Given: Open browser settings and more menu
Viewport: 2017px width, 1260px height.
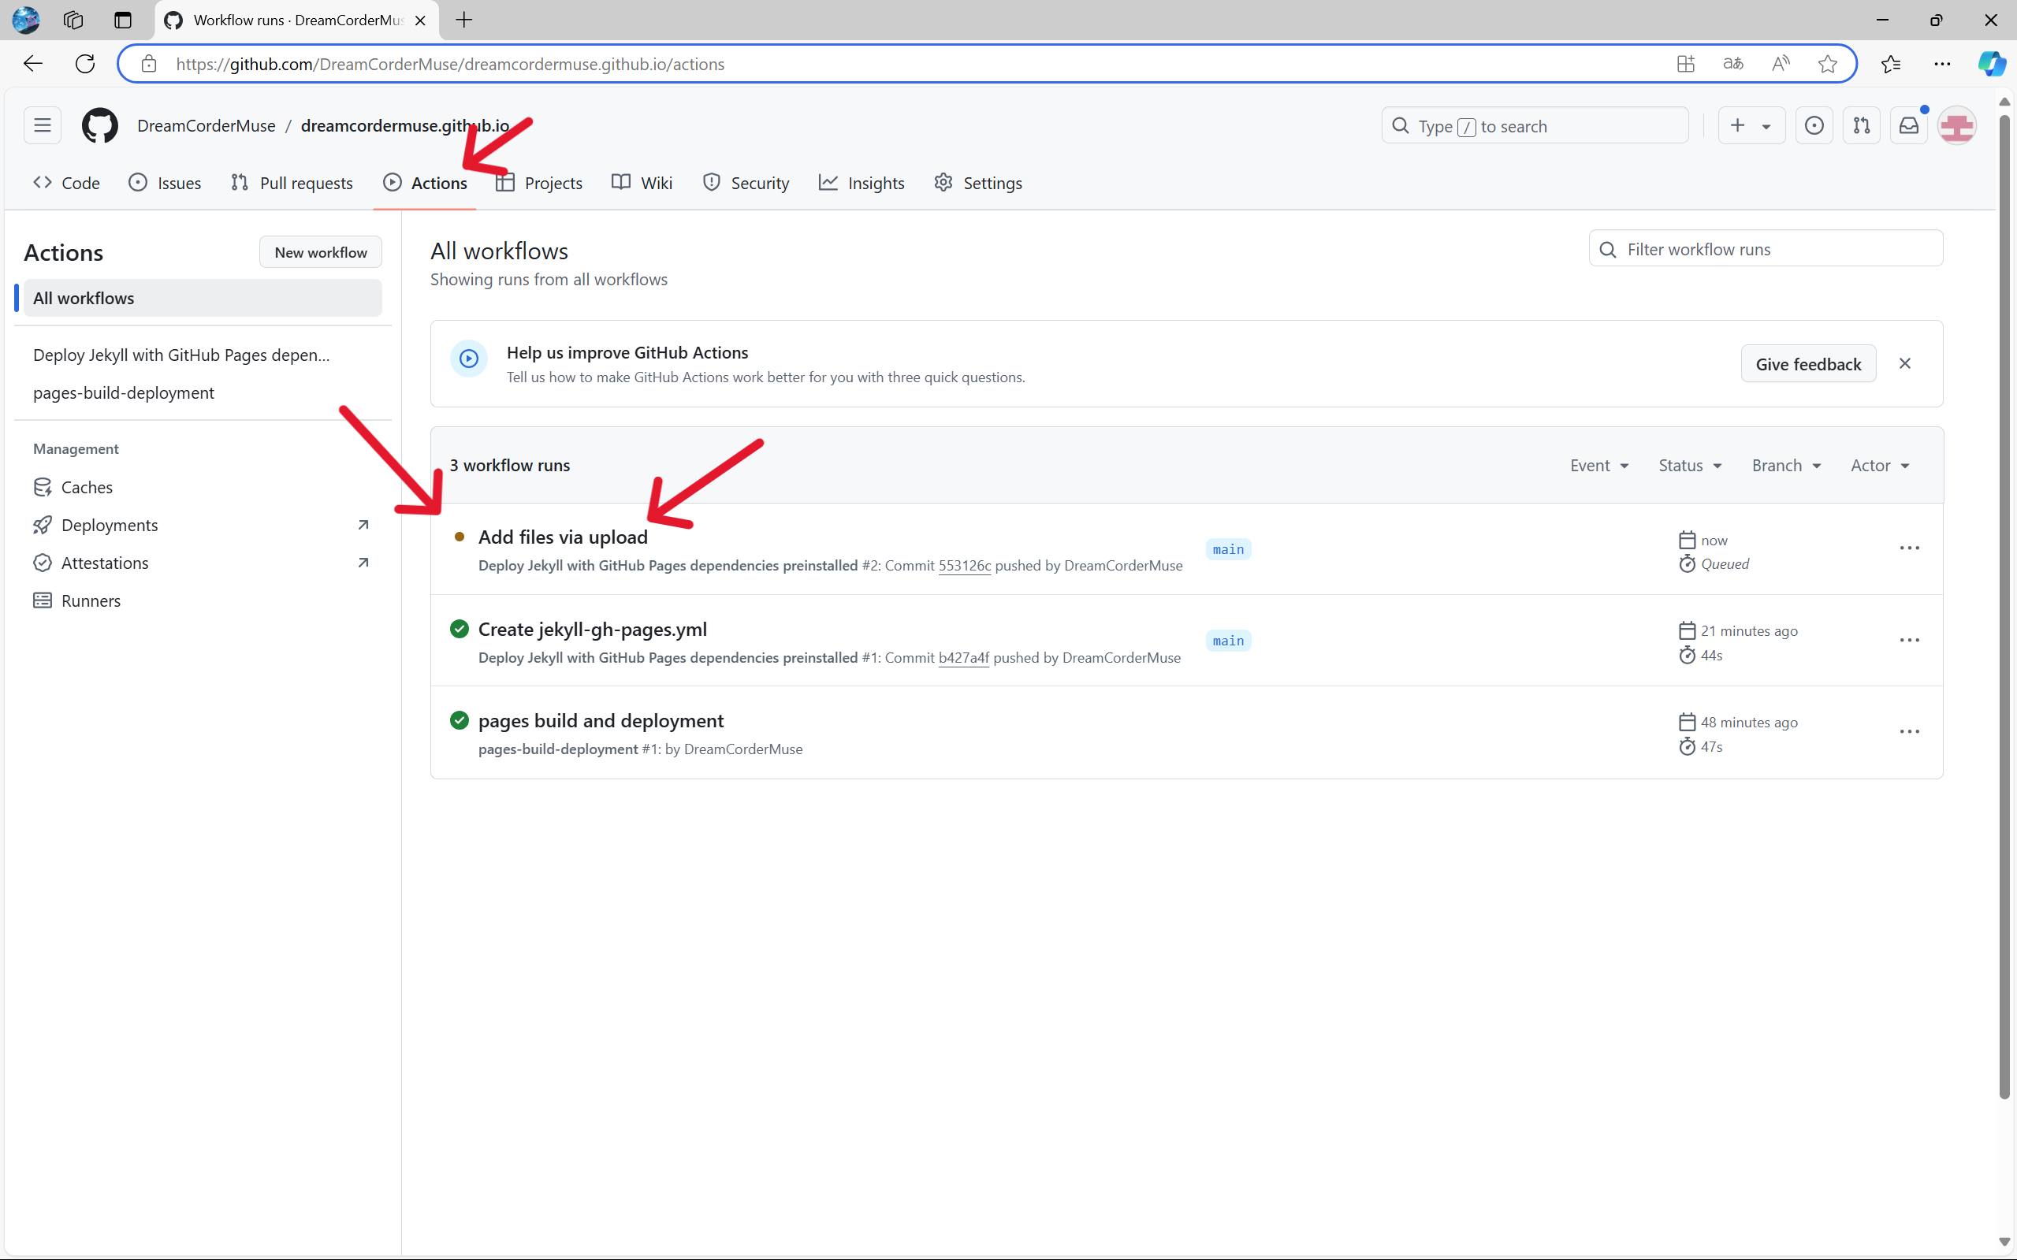Looking at the screenshot, I should 1943,64.
